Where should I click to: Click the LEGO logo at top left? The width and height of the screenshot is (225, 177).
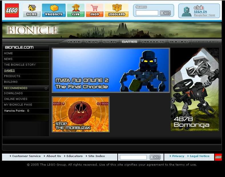pyautogui.click(x=12, y=11)
